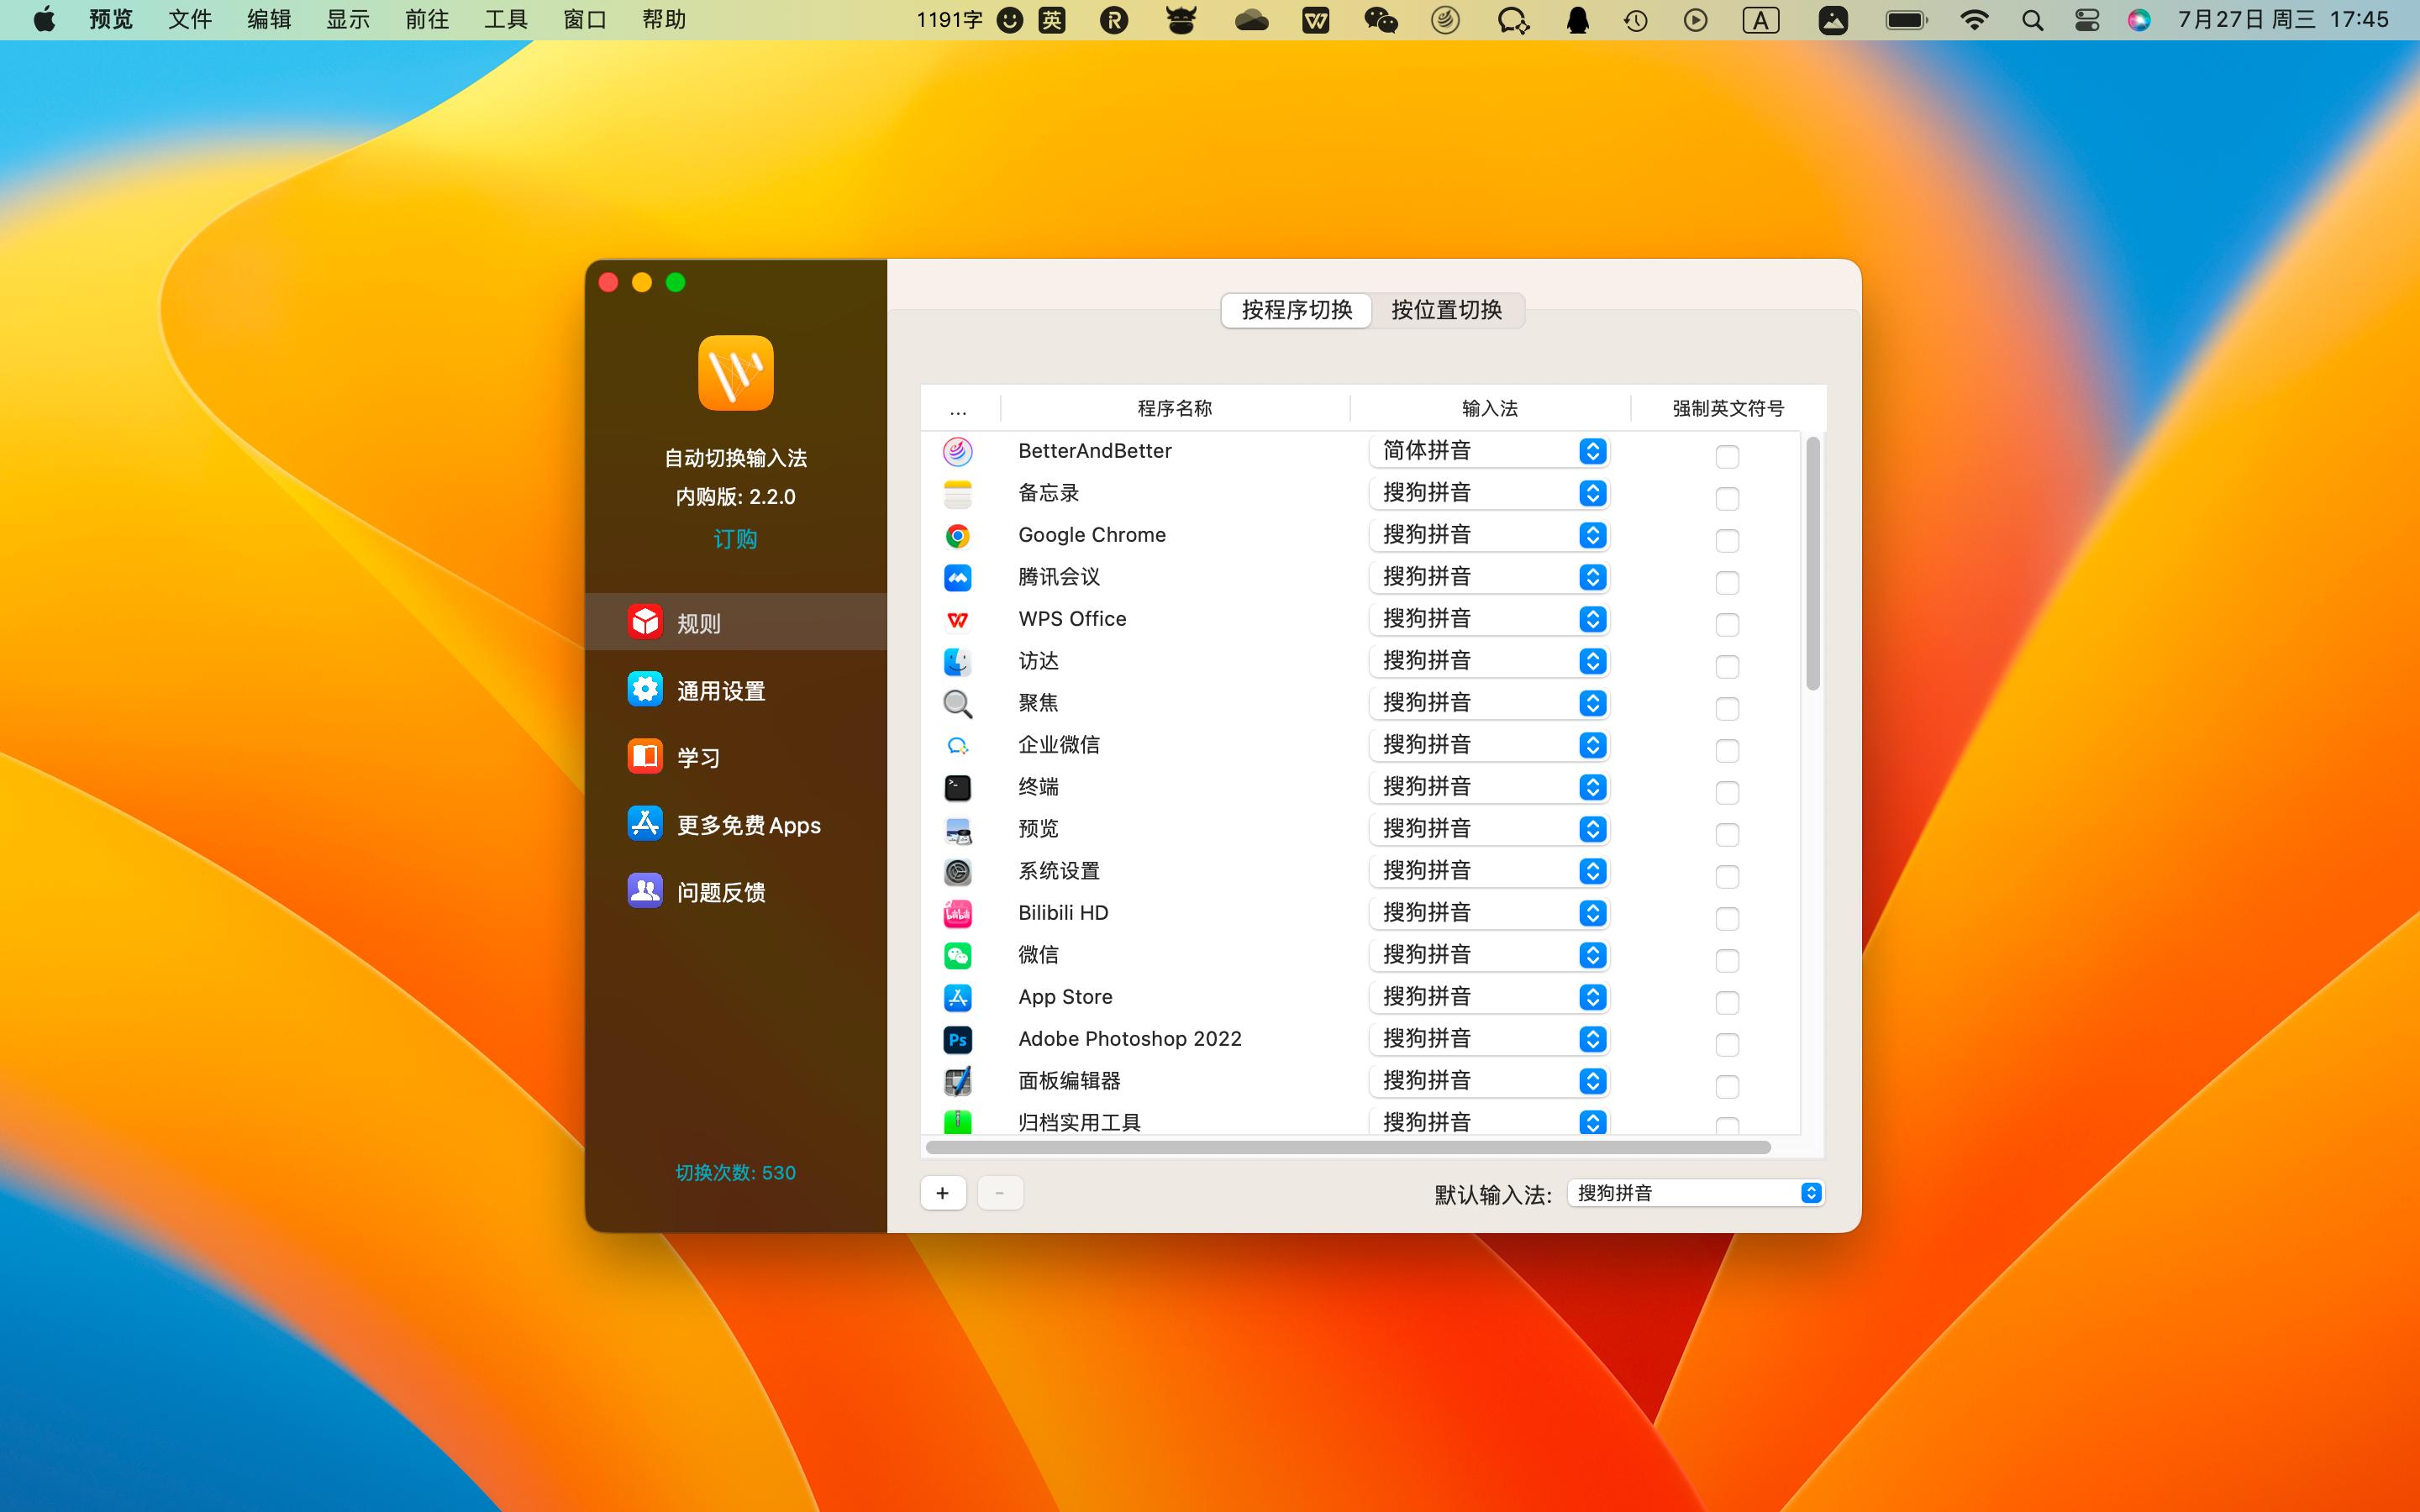Click the 微信 app icon in the rules list

pos(956,955)
